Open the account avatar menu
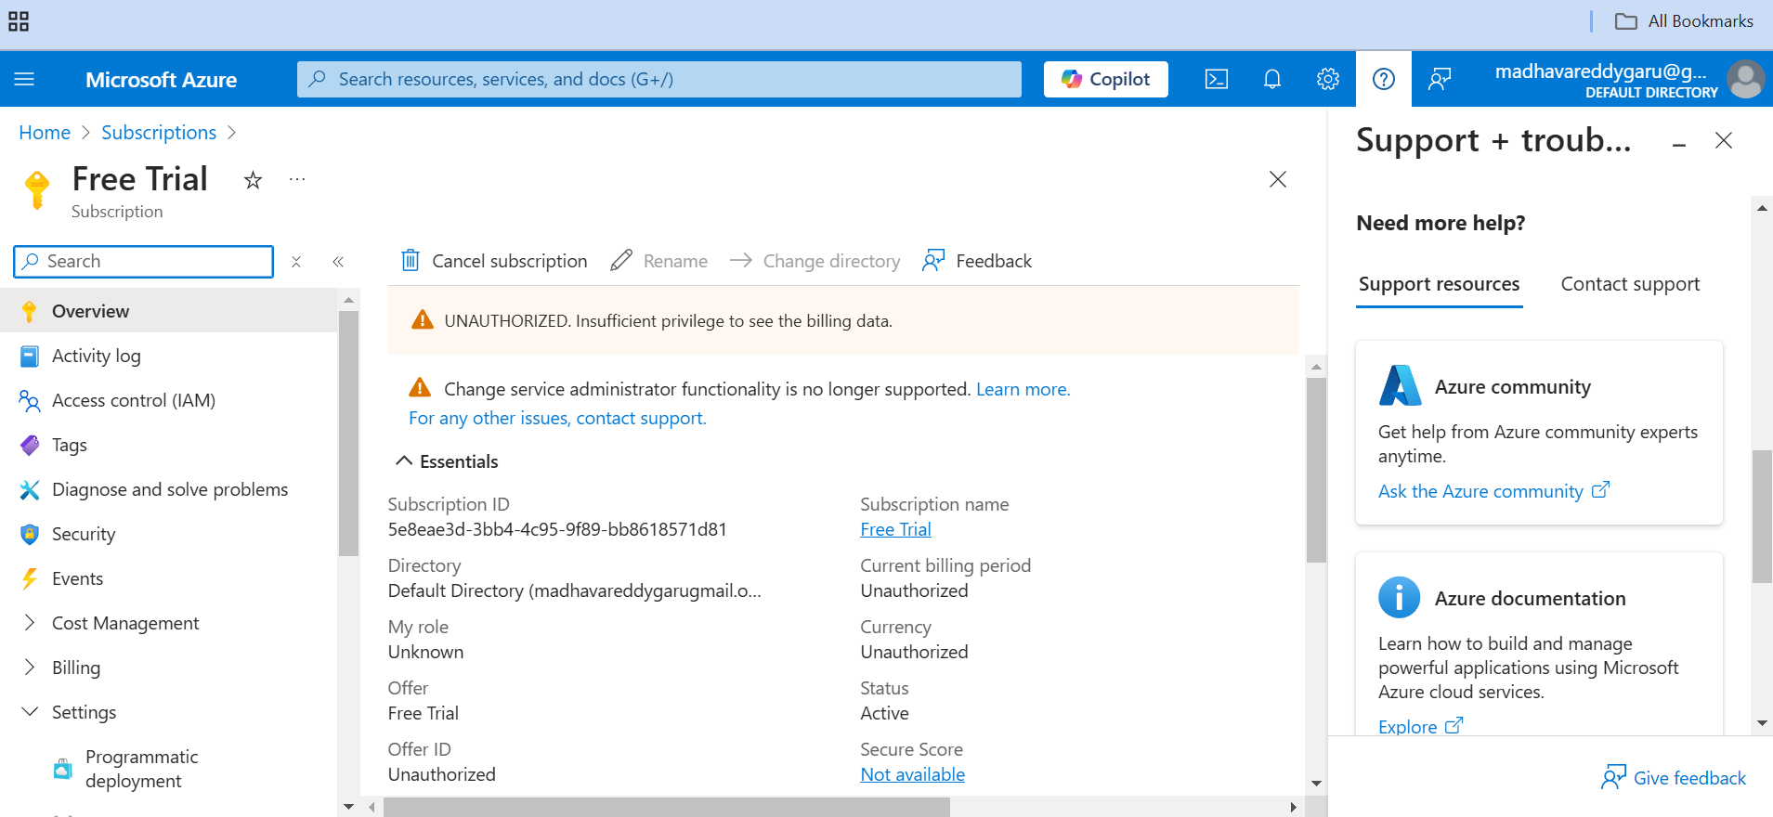Image resolution: width=1773 pixels, height=817 pixels. coord(1745,79)
